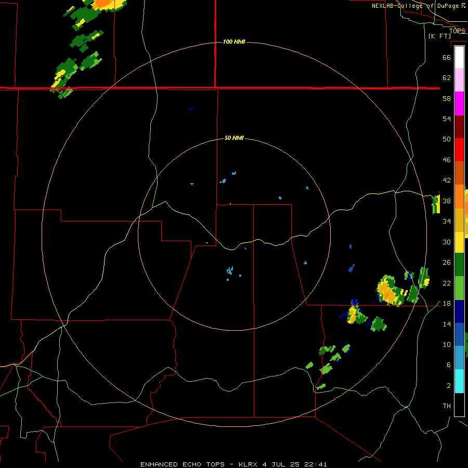Viewport: 468px width, 468px height.
Task: Click the legend value '34'
Action: [x=447, y=222]
